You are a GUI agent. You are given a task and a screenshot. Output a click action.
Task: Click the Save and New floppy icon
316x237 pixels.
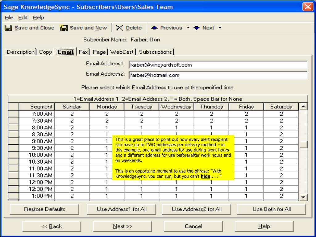[x=64, y=28]
